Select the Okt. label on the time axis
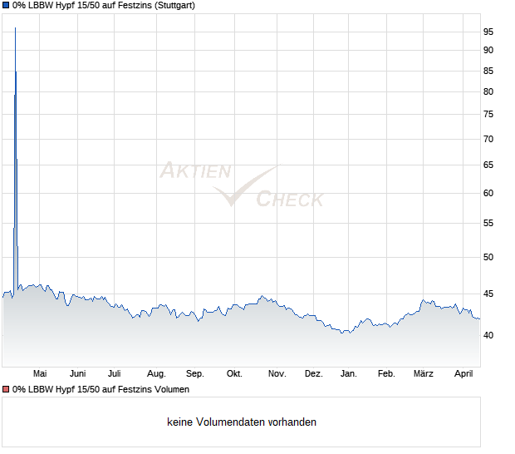 coord(234,374)
